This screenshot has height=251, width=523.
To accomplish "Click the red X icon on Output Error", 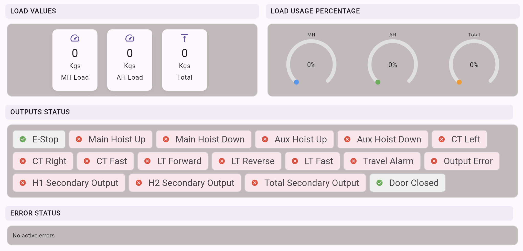I will pyautogui.click(x=434, y=161).
